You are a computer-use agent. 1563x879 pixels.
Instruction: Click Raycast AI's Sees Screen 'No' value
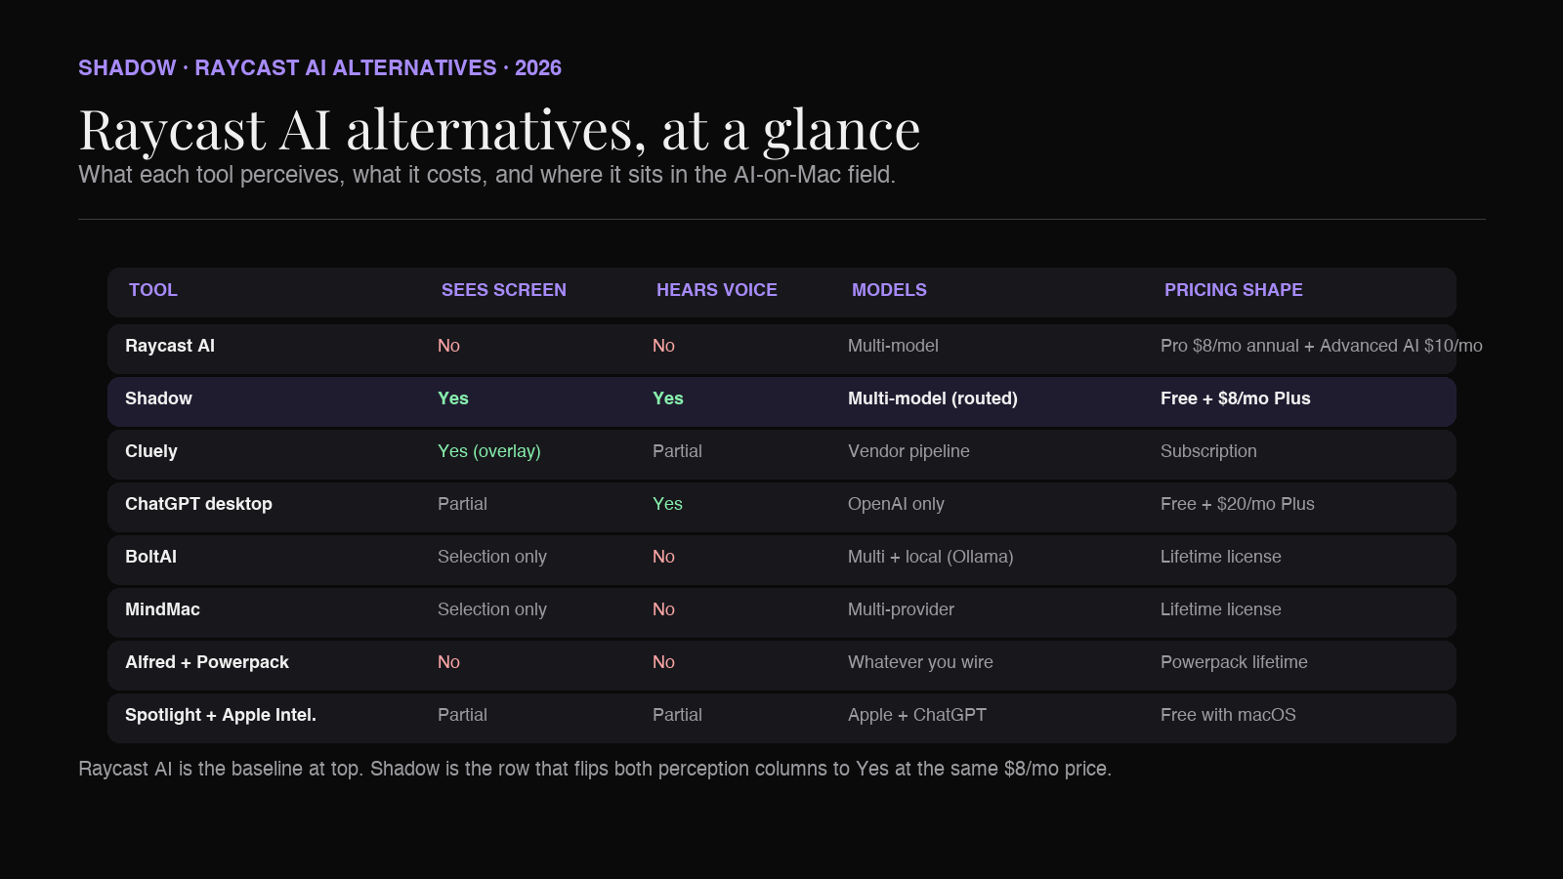[x=448, y=346]
